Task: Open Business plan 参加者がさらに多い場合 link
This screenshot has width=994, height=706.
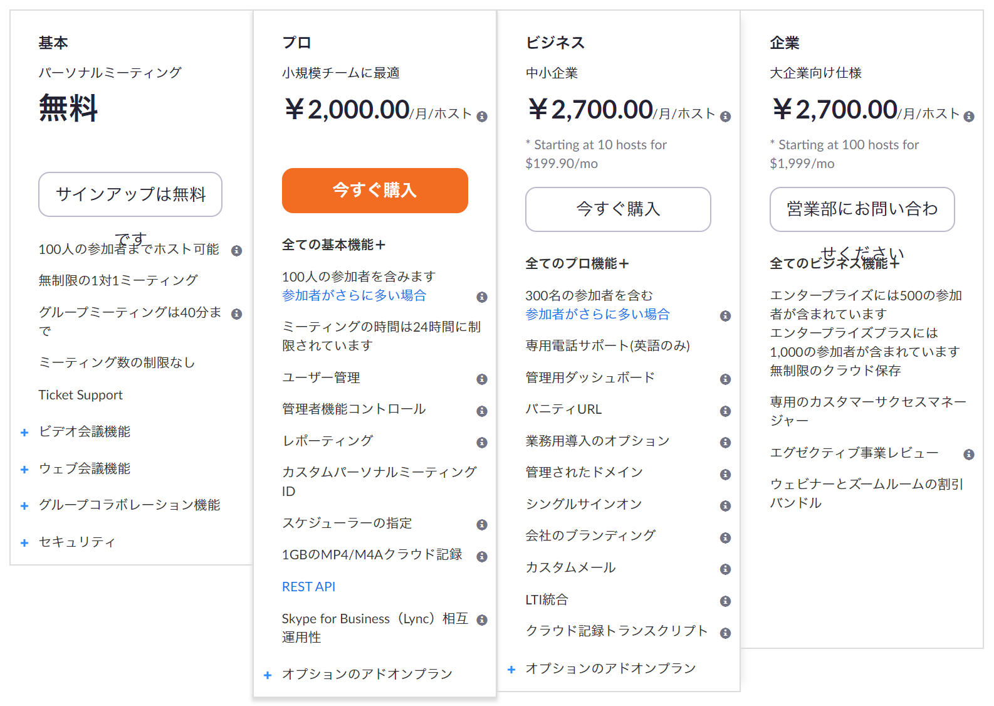Action: point(597,314)
